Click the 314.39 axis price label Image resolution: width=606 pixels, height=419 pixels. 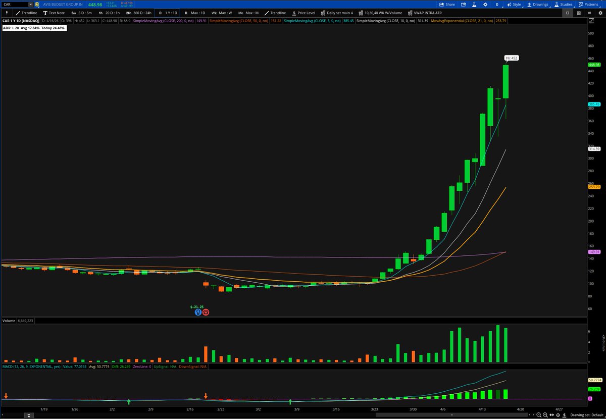(x=594, y=149)
